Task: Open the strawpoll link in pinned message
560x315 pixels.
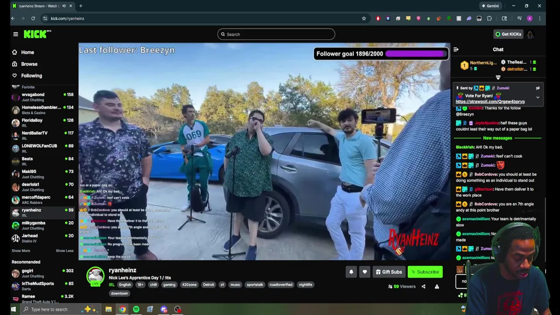Action: click(x=490, y=101)
